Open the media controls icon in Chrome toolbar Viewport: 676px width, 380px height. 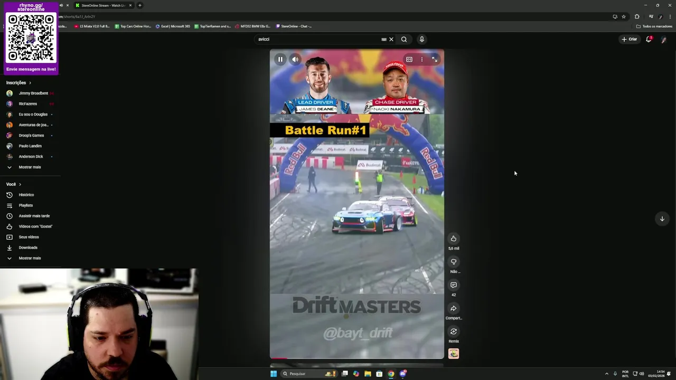(651, 17)
